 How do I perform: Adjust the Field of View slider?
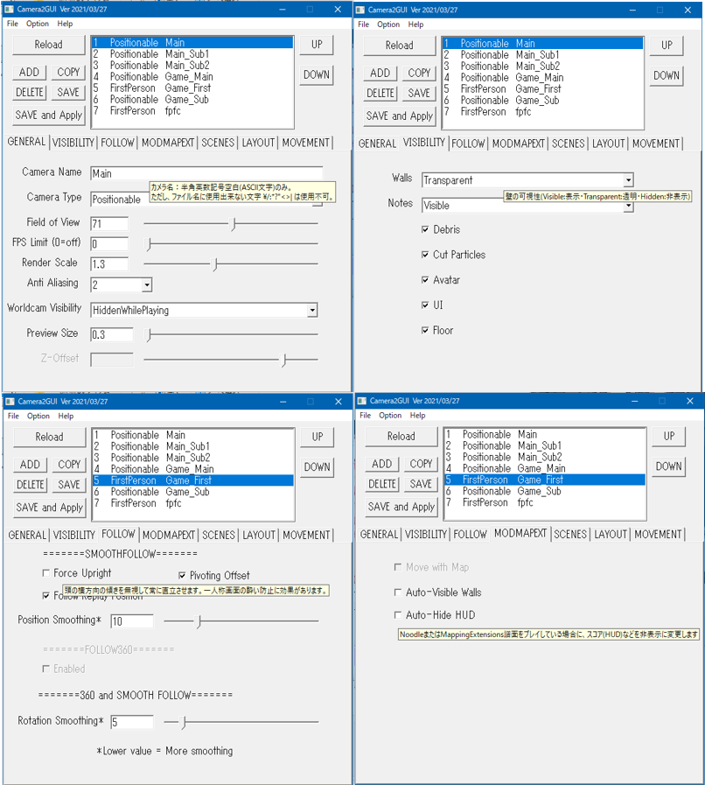[x=232, y=223]
